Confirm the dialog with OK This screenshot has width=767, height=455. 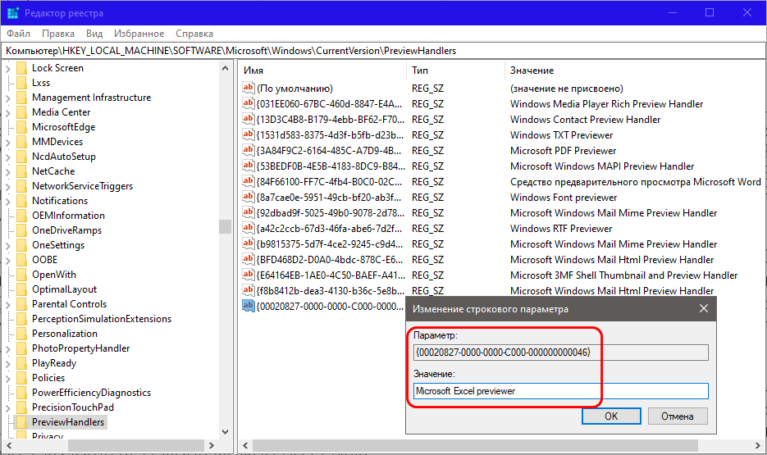click(611, 416)
